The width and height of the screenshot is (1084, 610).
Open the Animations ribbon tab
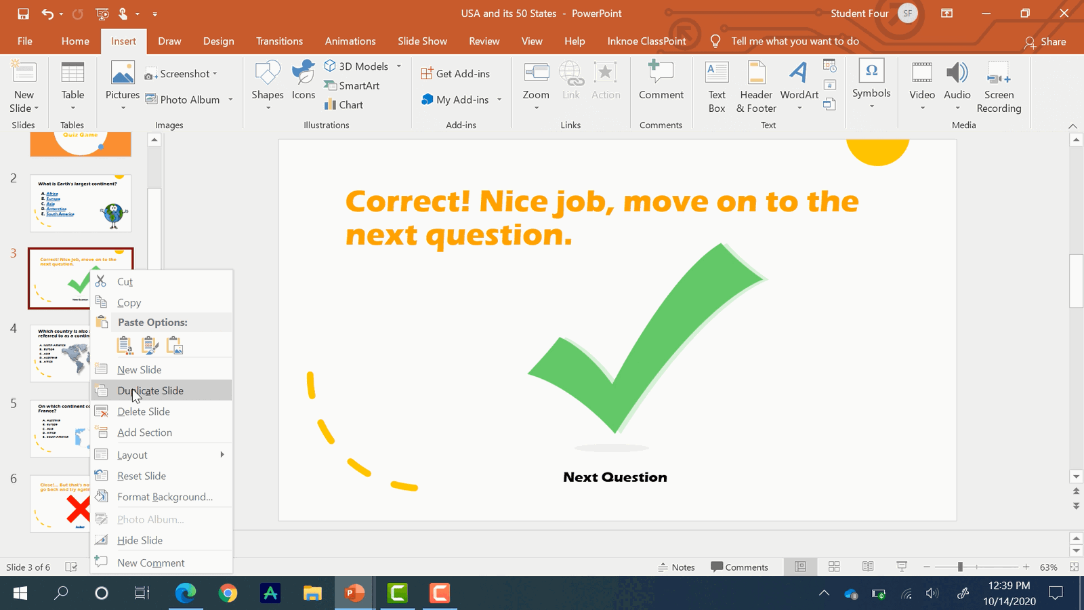[350, 41]
